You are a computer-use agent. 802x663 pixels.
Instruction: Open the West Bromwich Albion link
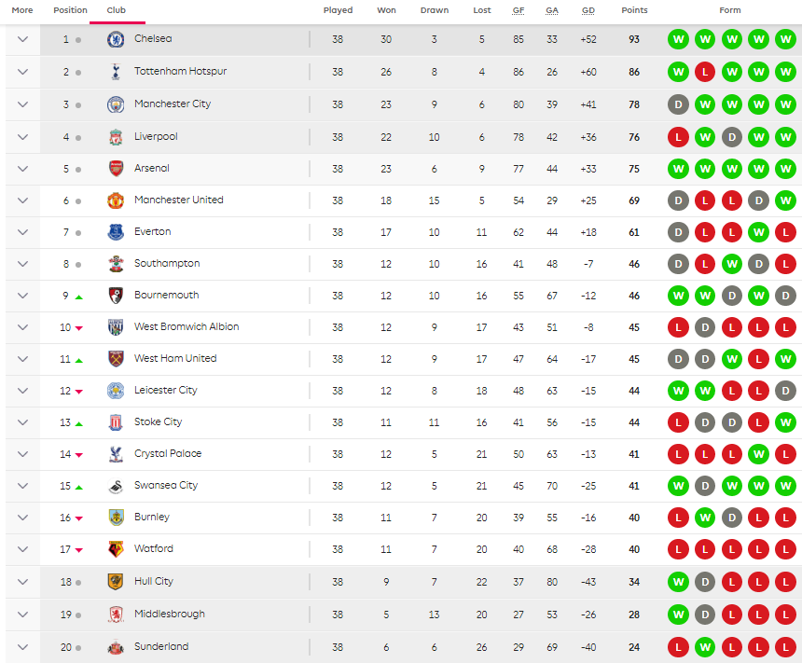[x=187, y=327]
